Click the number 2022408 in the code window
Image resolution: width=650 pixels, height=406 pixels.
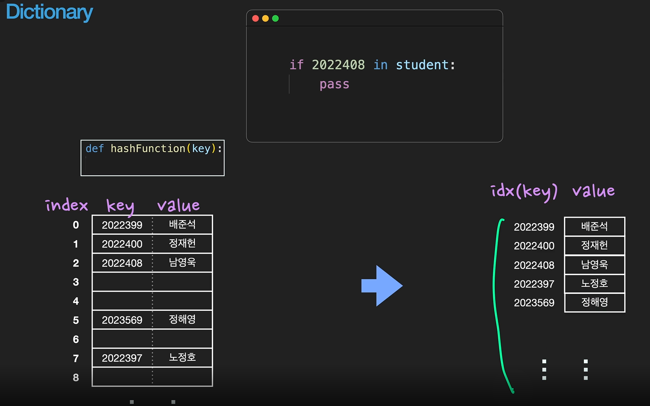(338, 65)
